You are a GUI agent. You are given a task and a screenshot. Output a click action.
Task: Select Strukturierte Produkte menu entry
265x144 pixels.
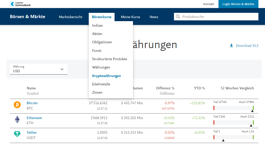109,59
